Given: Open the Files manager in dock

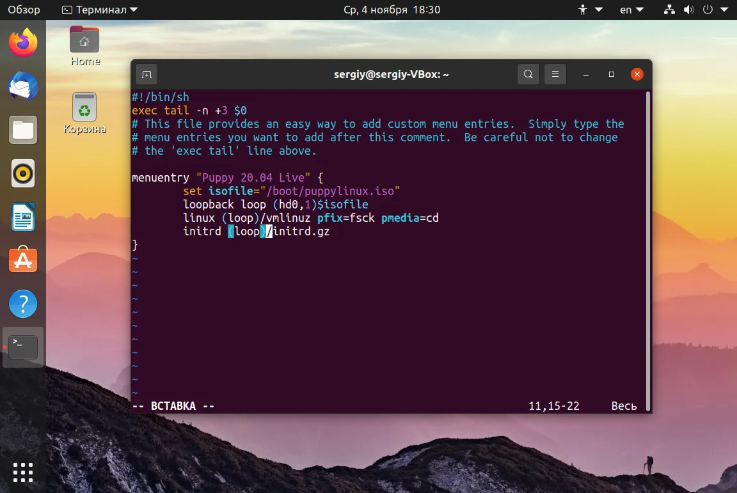Looking at the screenshot, I should pyautogui.click(x=22, y=130).
